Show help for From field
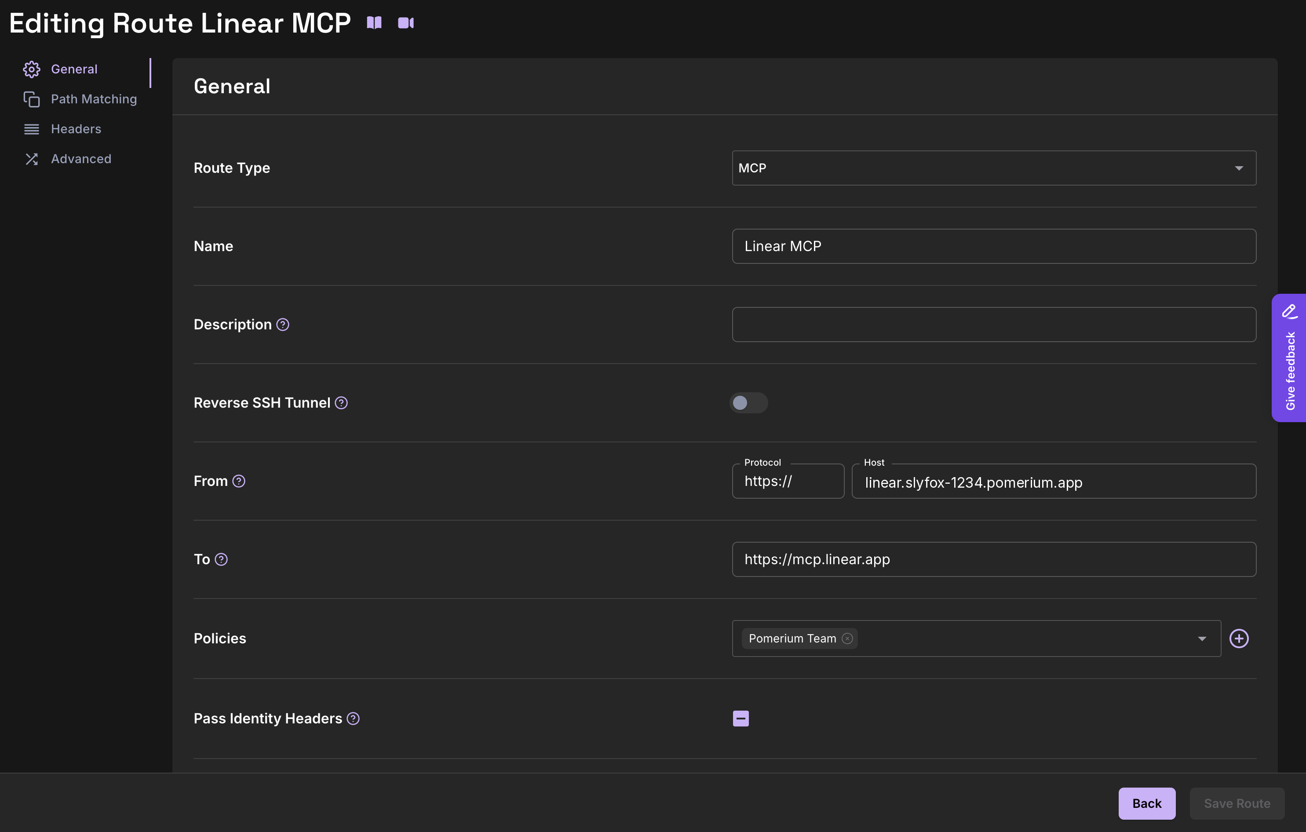1306x832 pixels. pyautogui.click(x=239, y=481)
